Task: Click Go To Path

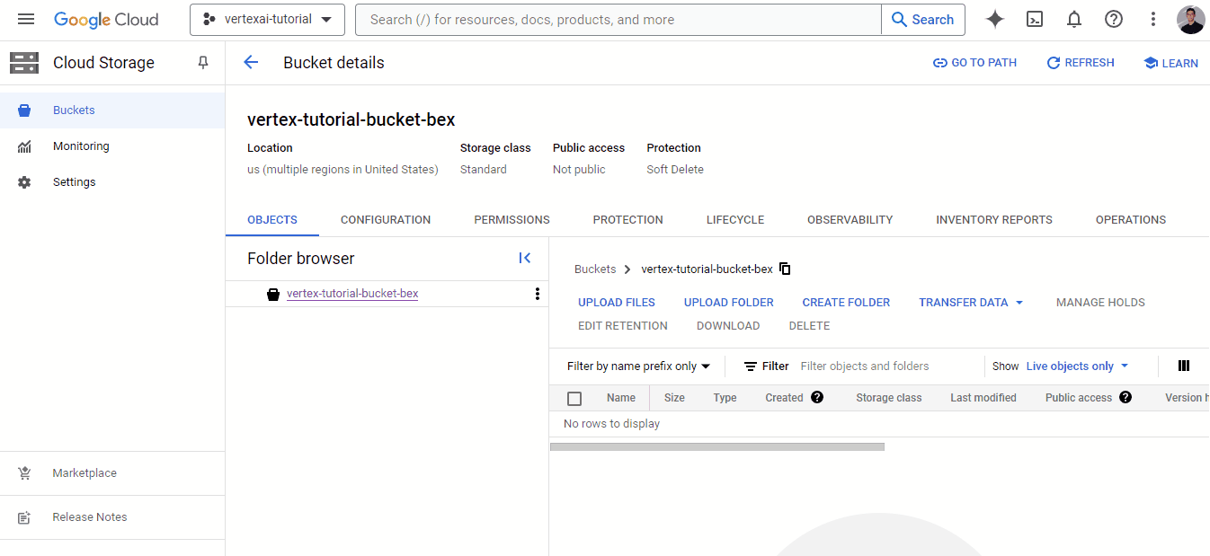Action: (975, 63)
